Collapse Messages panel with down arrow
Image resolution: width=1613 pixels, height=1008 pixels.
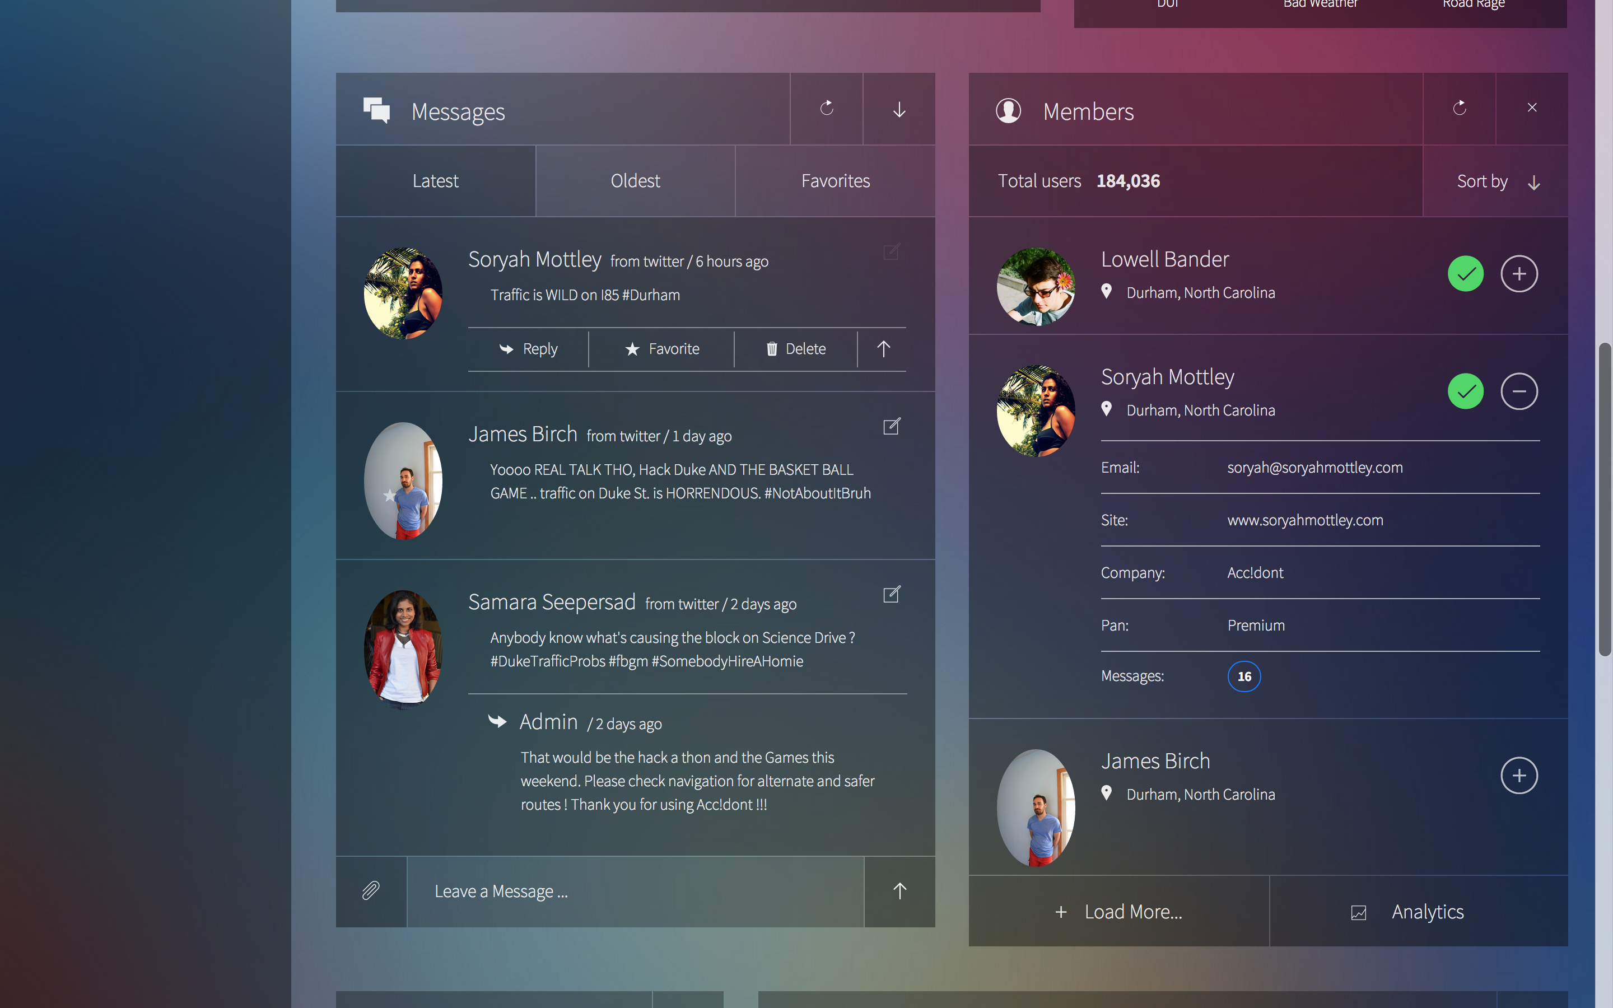pos(899,109)
